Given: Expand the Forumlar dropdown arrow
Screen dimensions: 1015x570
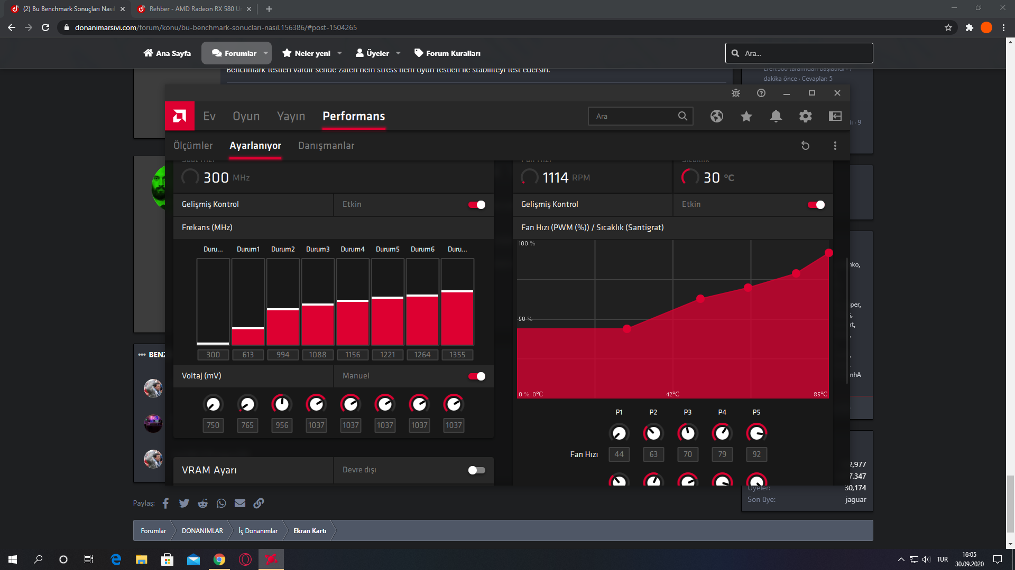Looking at the screenshot, I should tap(265, 53).
